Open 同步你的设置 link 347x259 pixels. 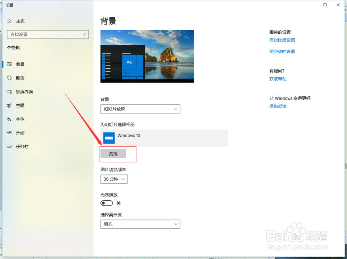point(282,52)
